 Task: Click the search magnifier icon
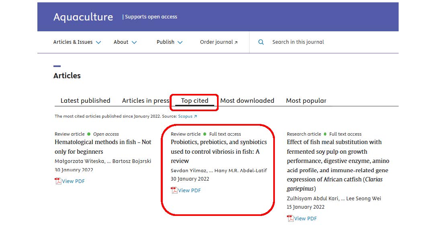click(x=261, y=42)
